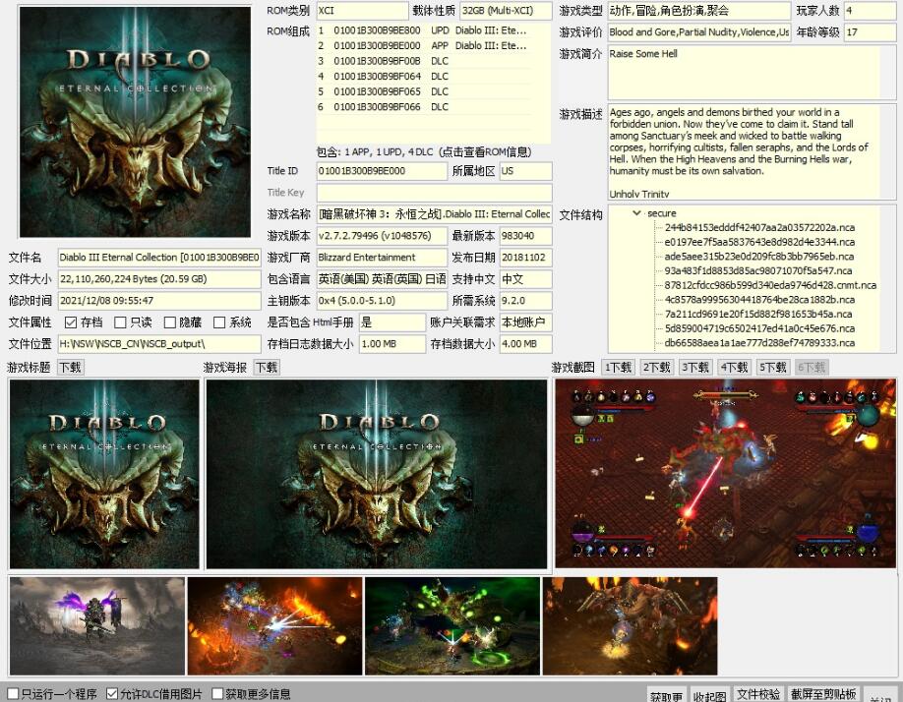Enable 获取更多信息 checkbox
903x702 pixels.
[x=217, y=694]
